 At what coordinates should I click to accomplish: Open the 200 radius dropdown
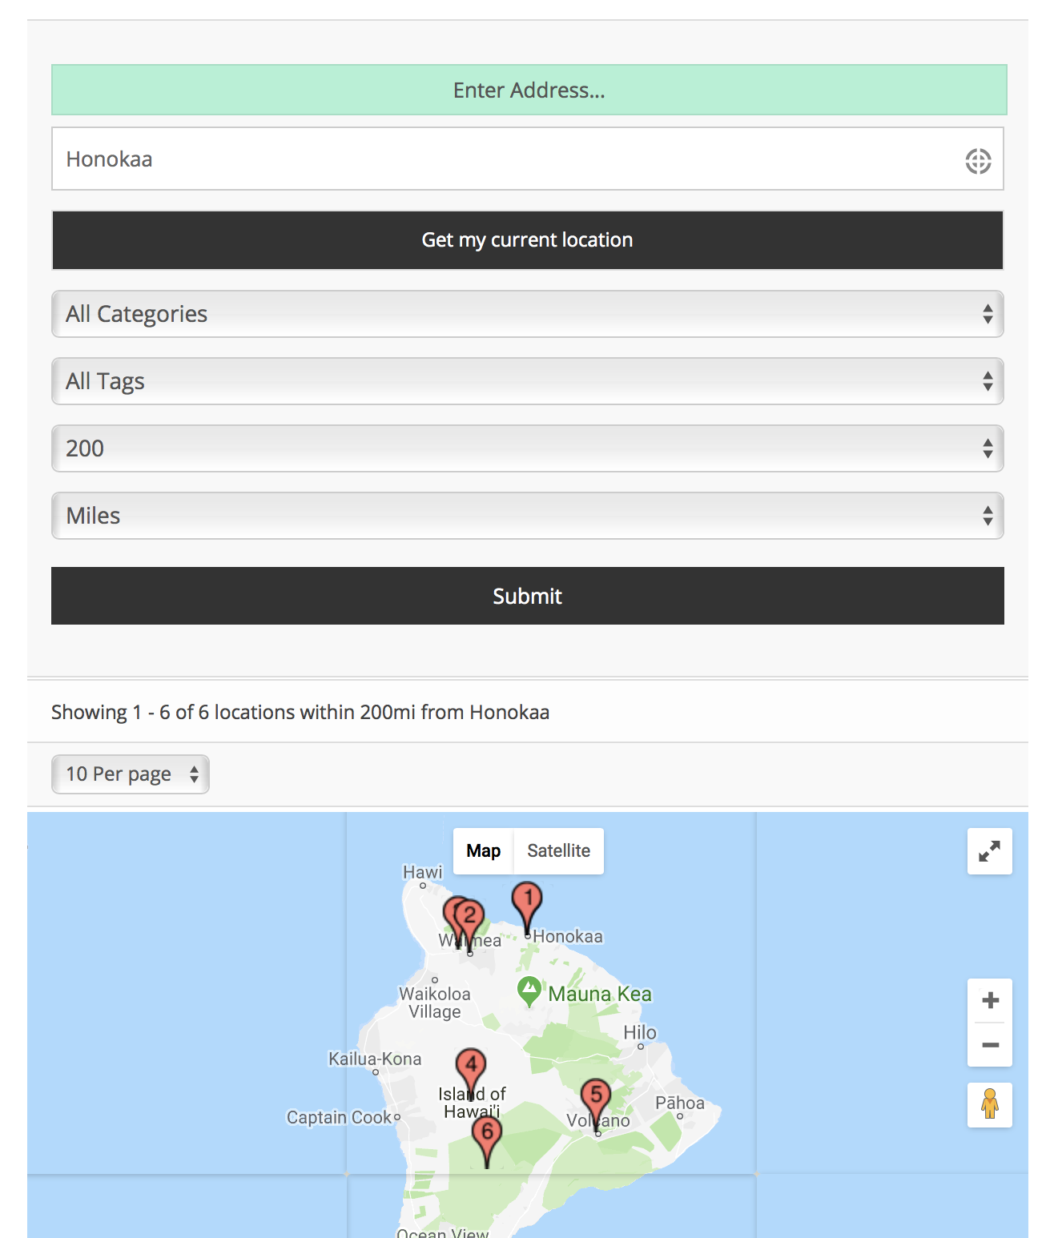(x=528, y=448)
